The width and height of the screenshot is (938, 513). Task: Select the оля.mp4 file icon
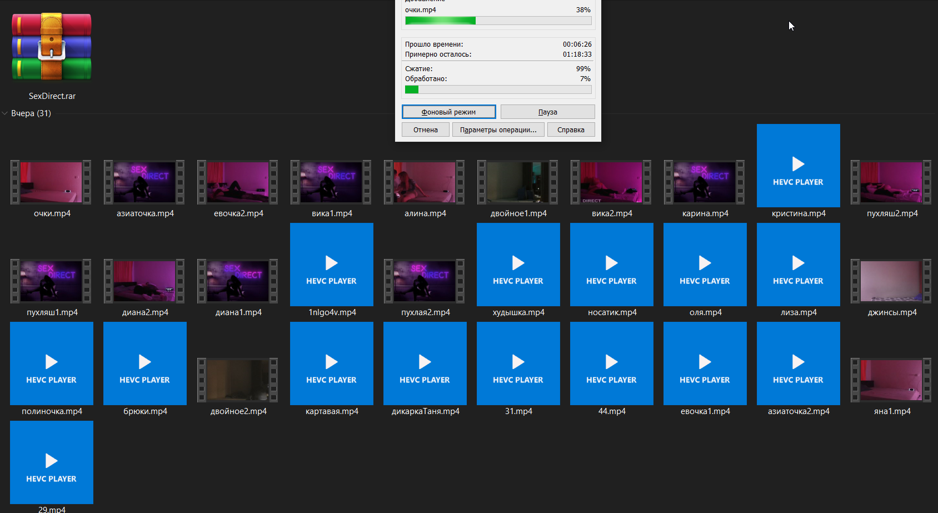tap(705, 265)
